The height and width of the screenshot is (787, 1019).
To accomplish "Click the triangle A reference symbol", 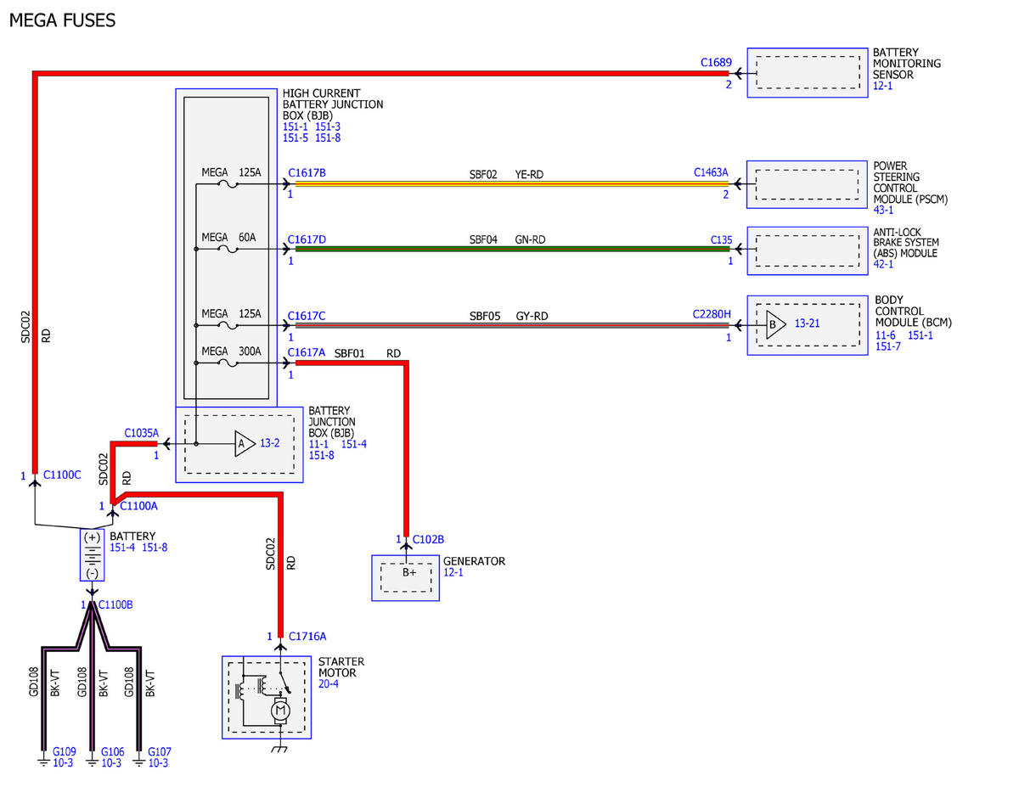I will [245, 443].
